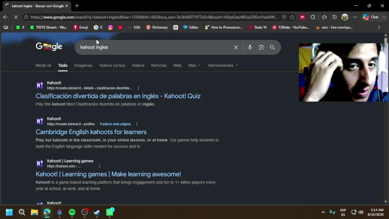
Task: Open the How to Pronounce bookmark
Action: pos(223,27)
